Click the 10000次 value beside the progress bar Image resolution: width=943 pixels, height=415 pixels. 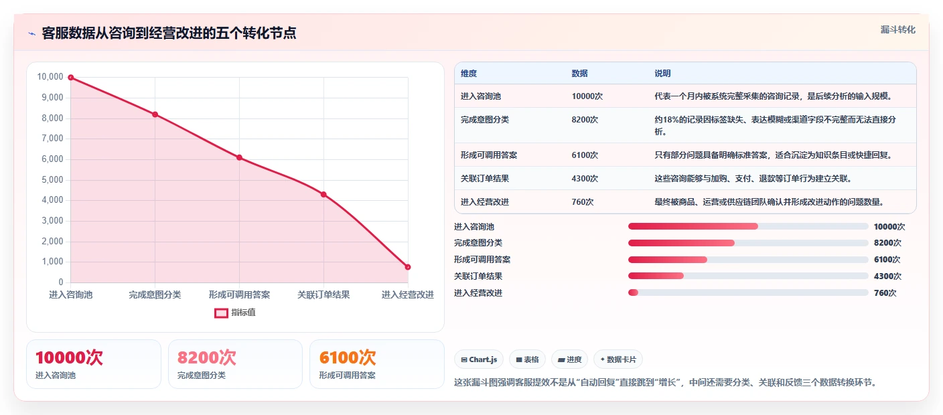tap(889, 227)
